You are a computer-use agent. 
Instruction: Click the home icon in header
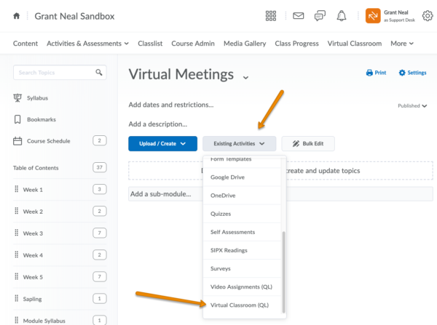click(17, 16)
